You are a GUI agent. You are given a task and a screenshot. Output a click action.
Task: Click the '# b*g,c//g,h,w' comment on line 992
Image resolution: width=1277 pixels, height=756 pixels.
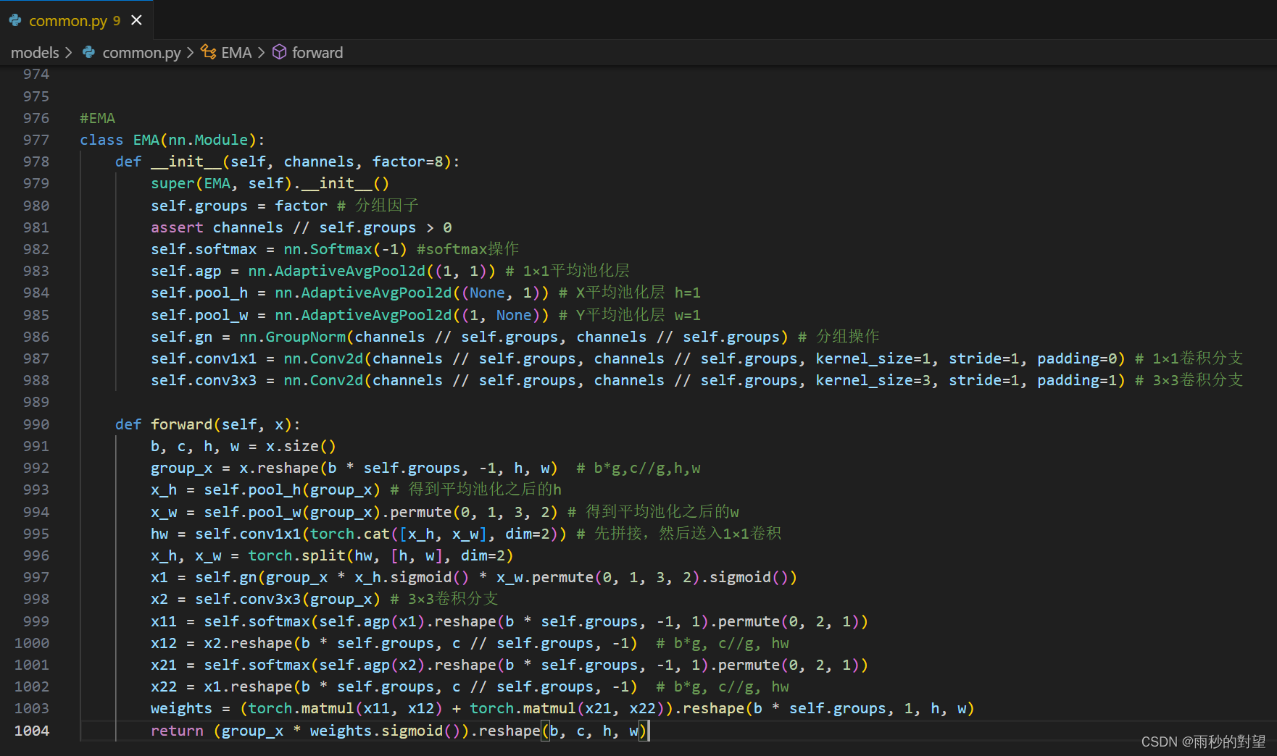click(x=638, y=468)
